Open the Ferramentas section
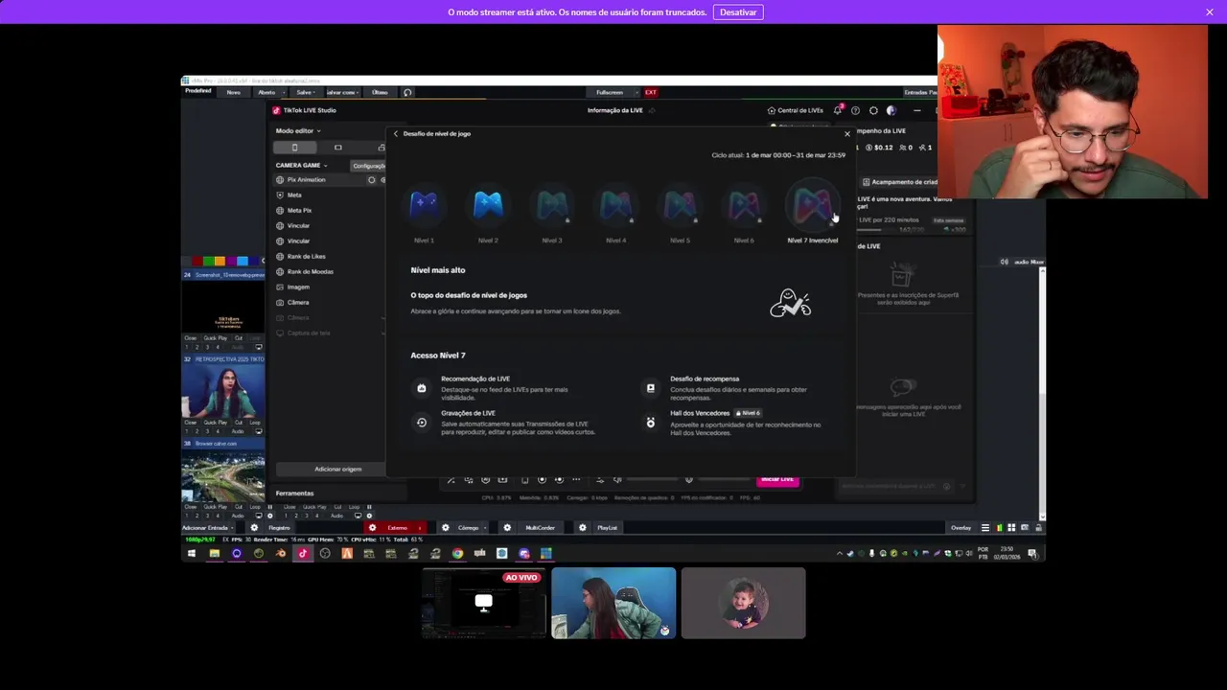 click(x=294, y=494)
